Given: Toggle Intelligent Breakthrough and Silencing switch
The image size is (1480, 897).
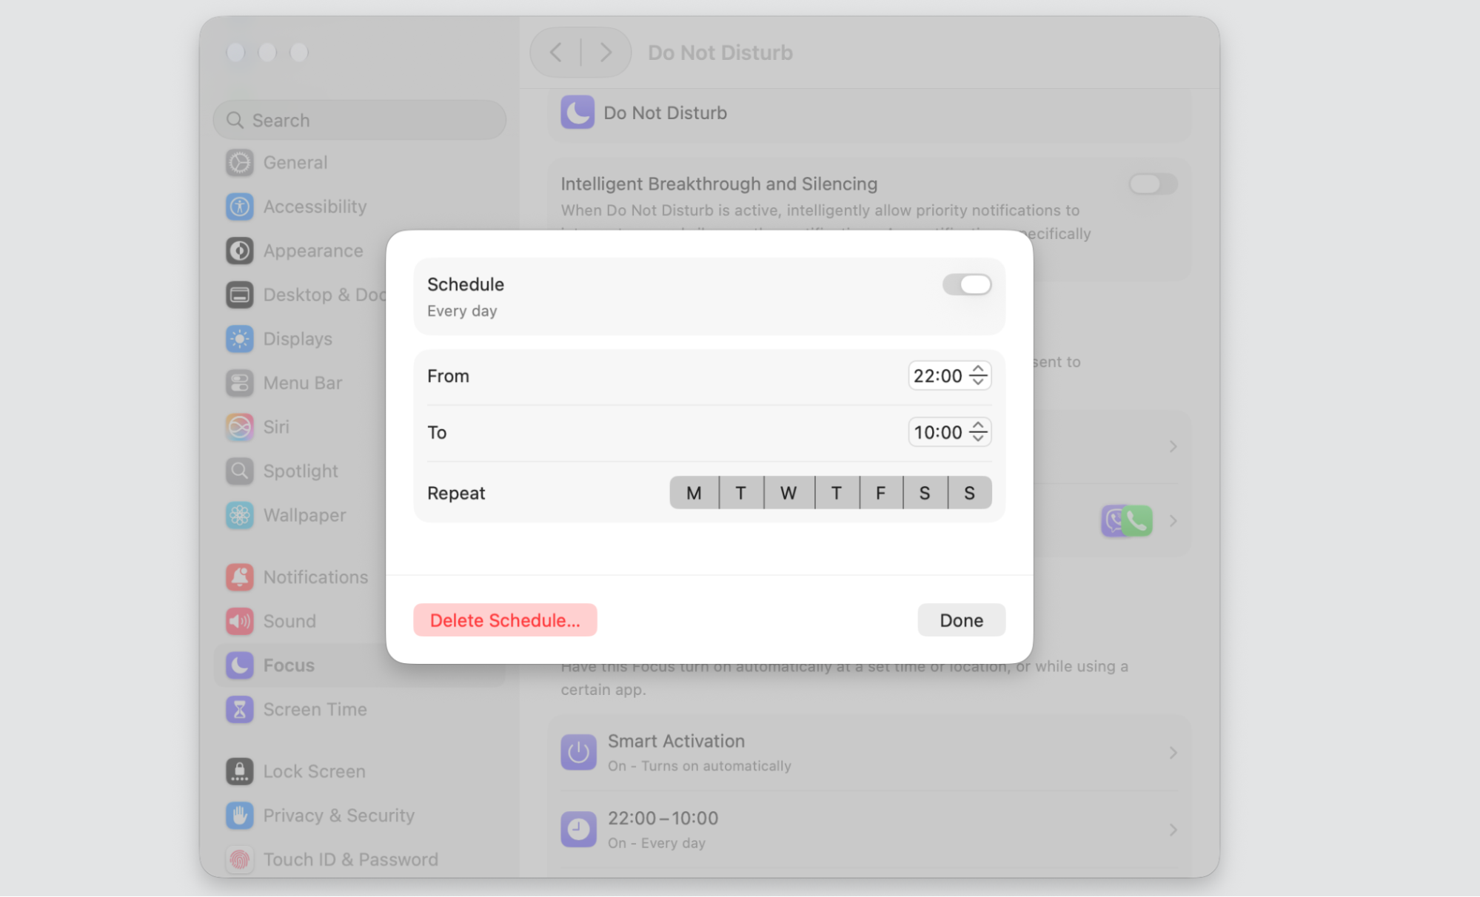Looking at the screenshot, I should click(1153, 184).
